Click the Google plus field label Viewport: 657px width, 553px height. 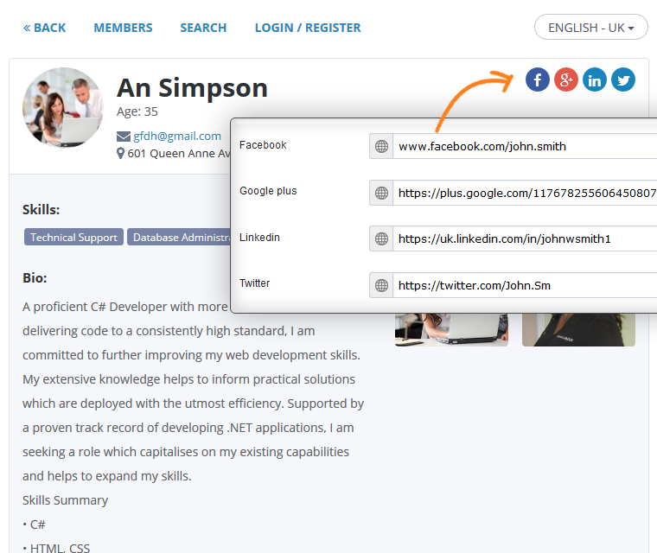point(268,191)
